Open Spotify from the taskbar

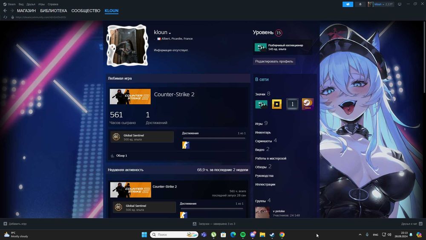(x=243, y=234)
